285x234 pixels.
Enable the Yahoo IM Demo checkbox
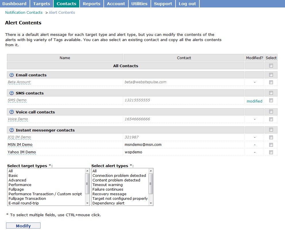[x=271, y=152]
